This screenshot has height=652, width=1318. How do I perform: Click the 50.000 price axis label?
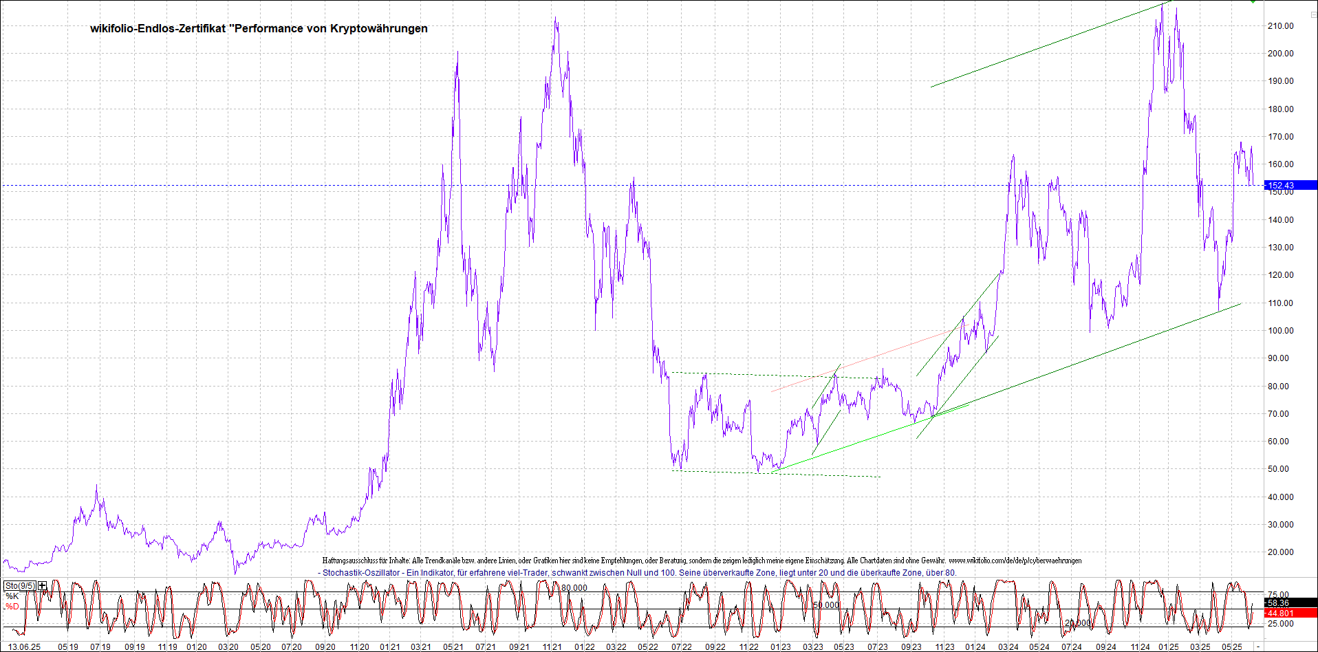tap(1280, 469)
